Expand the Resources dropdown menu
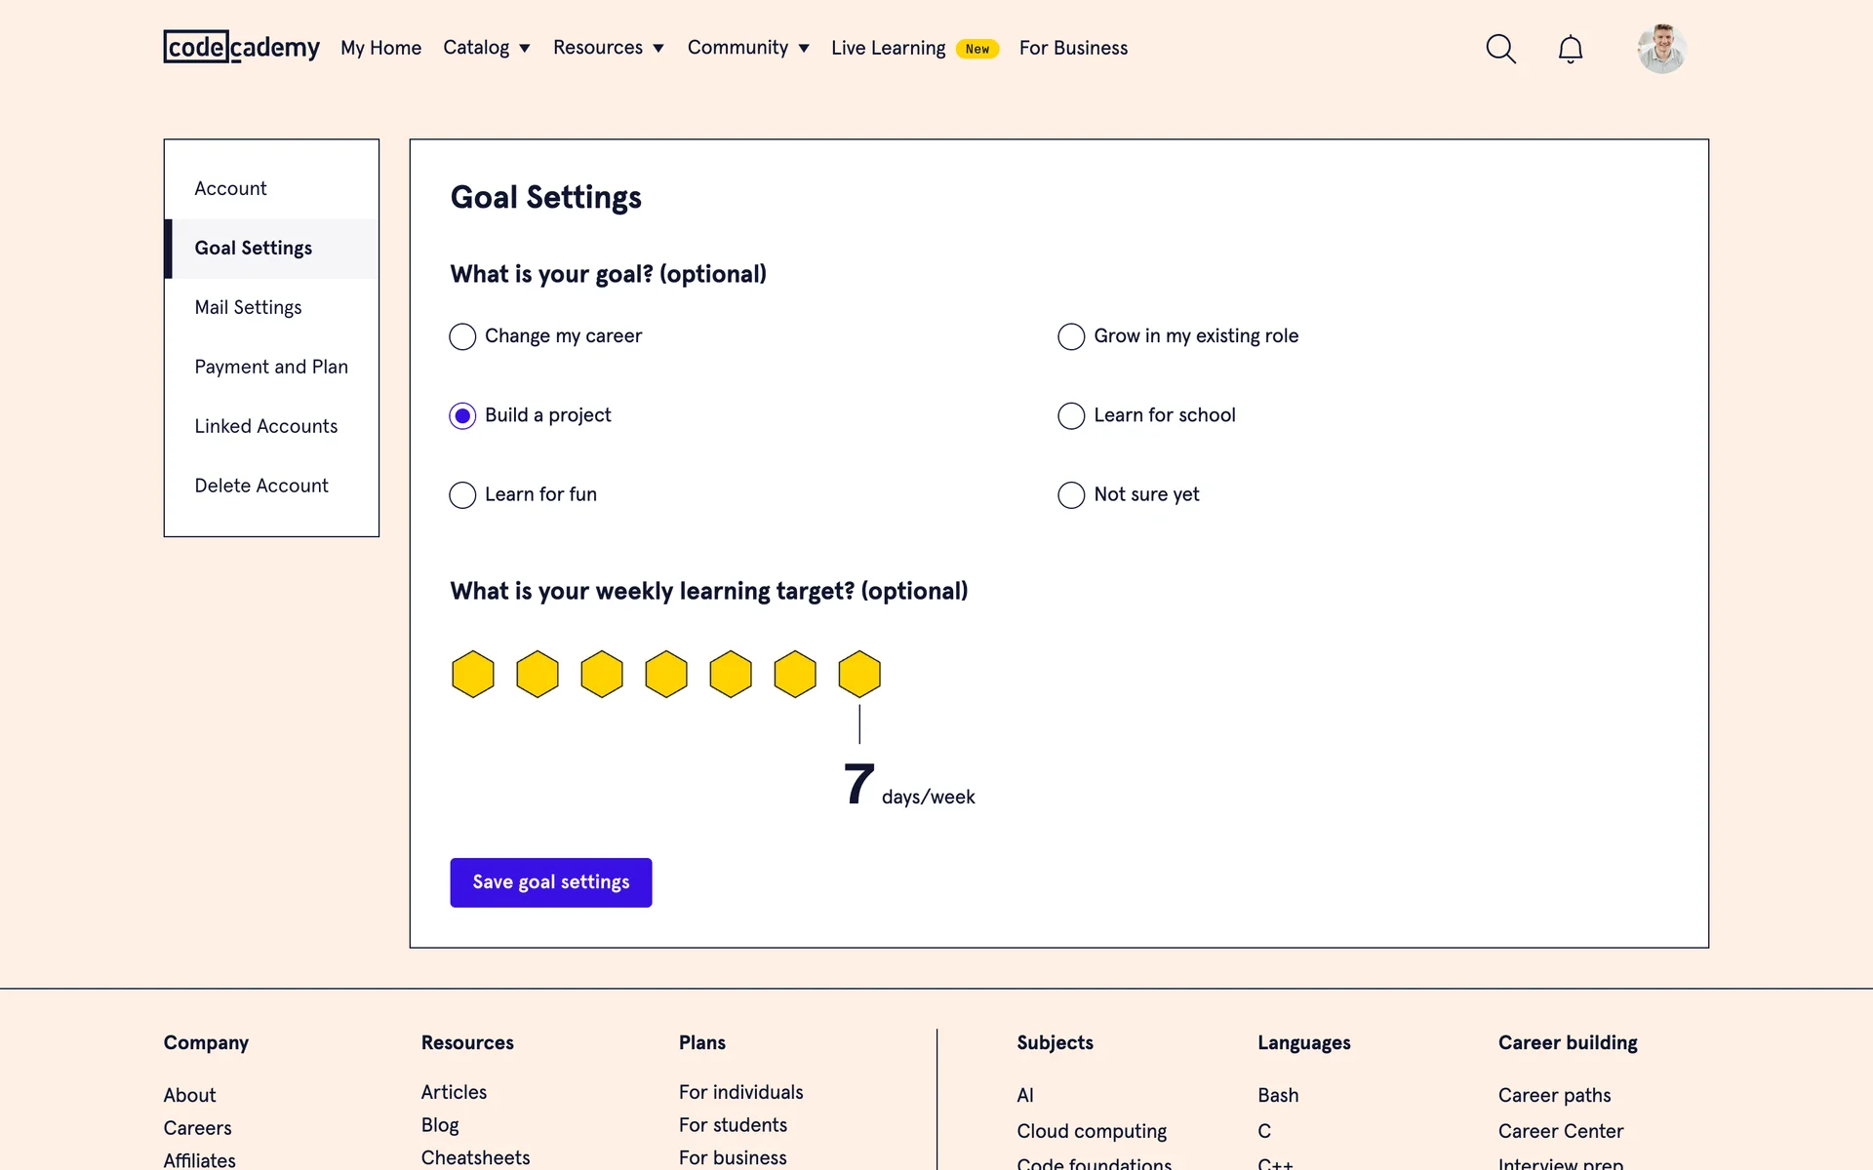The image size is (1873, 1170). click(x=608, y=48)
